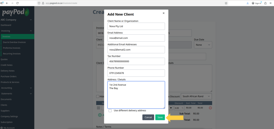This screenshot has width=274, height=129.
Task: Open browser downloads icon
Action: point(248,3)
